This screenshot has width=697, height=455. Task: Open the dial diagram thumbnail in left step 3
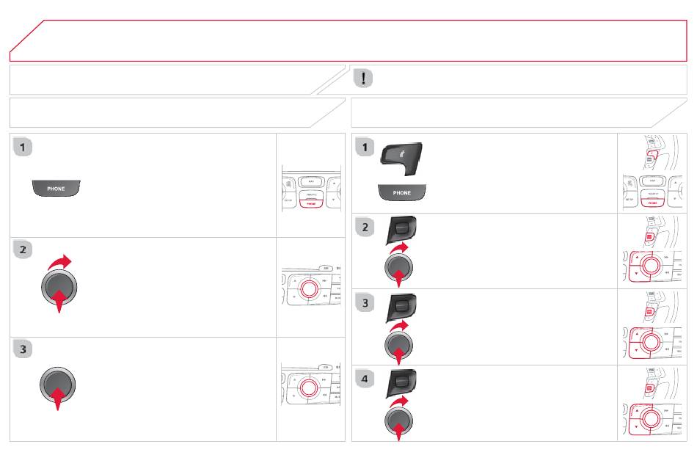(311, 385)
